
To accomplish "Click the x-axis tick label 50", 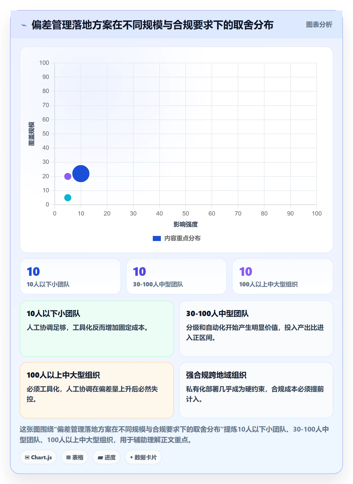I will 186,214.
